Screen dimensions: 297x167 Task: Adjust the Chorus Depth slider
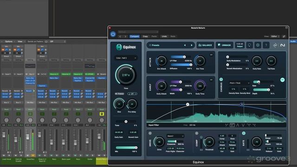tap(263, 90)
